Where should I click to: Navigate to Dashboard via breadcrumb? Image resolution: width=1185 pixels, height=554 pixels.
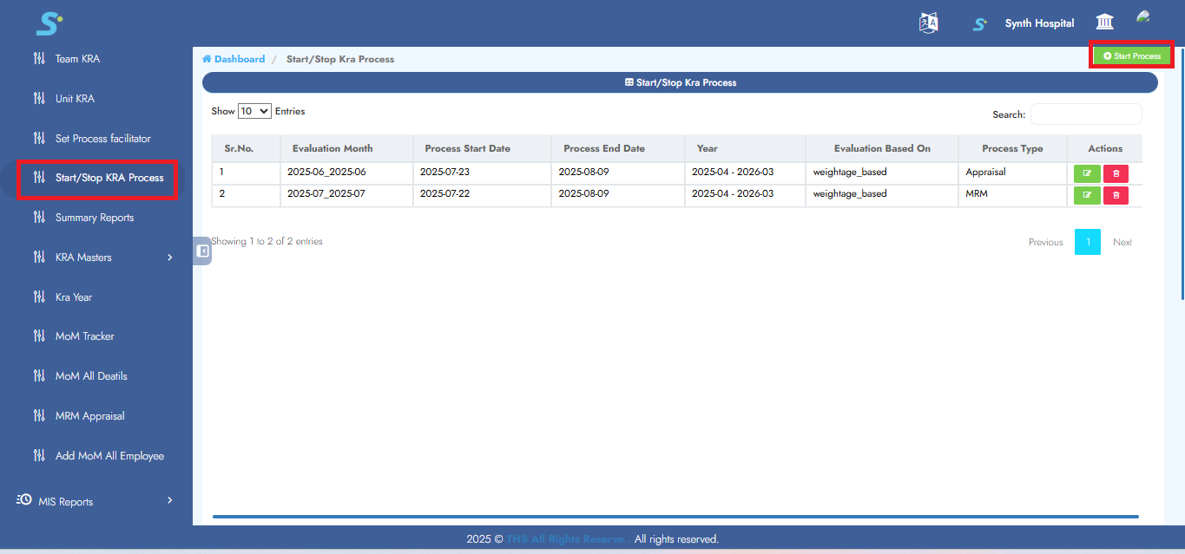tap(233, 58)
